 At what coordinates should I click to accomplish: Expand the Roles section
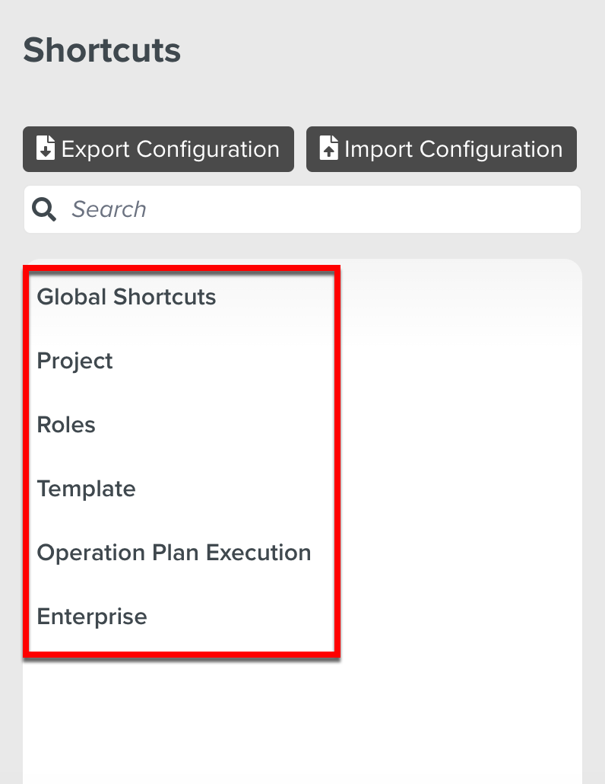click(66, 425)
